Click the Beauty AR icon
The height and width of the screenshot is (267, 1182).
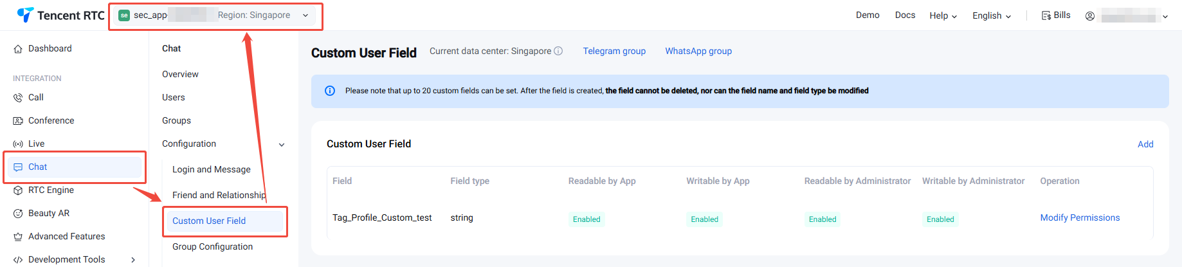coord(18,214)
